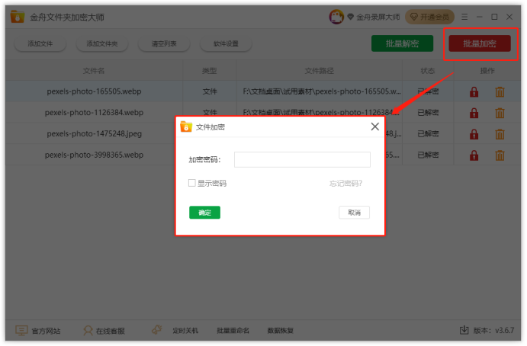Viewport: 527px width, 346px height.
Task: Click the 定时关机 timer icon
Action: [x=156, y=329]
